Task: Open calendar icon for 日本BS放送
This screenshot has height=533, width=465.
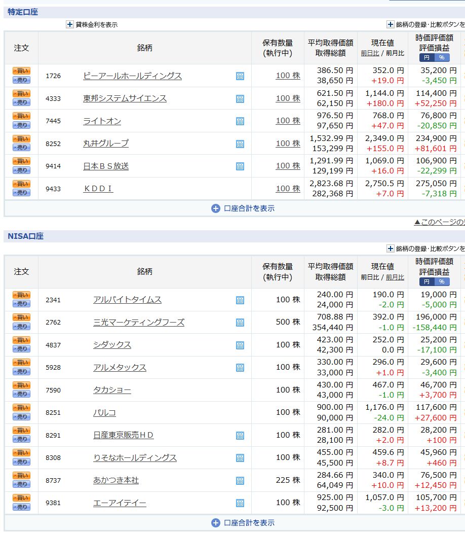Action: [240, 166]
